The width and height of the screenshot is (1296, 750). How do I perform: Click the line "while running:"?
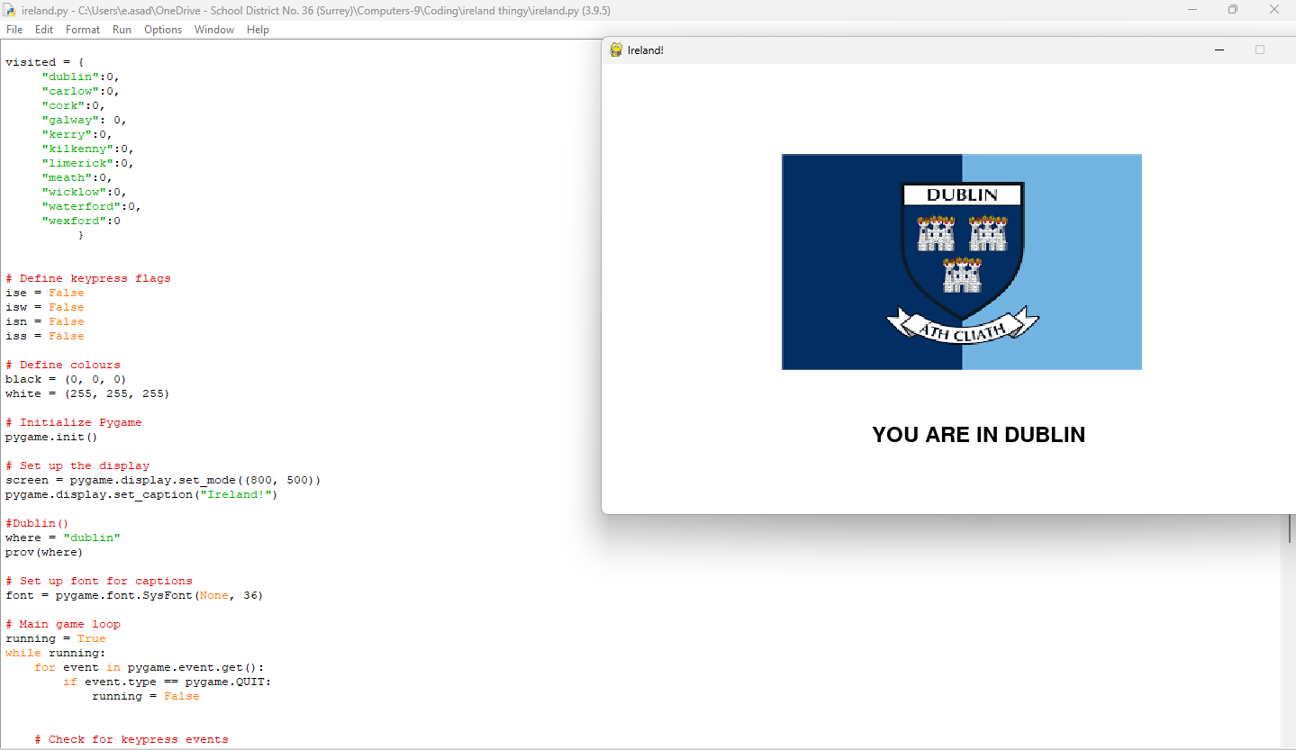(56, 653)
